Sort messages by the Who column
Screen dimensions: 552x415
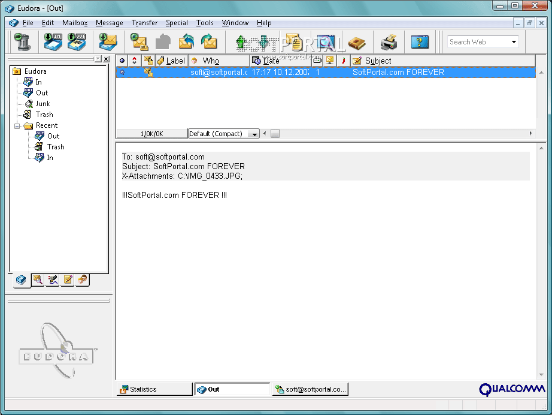tap(219, 61)
